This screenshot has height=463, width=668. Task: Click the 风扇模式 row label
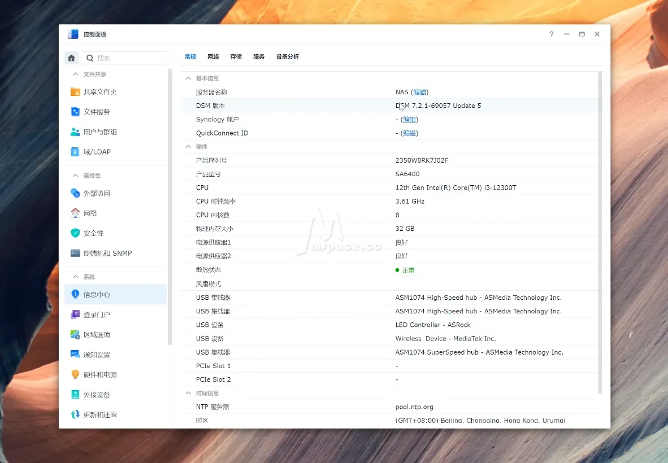coord(209,284)
